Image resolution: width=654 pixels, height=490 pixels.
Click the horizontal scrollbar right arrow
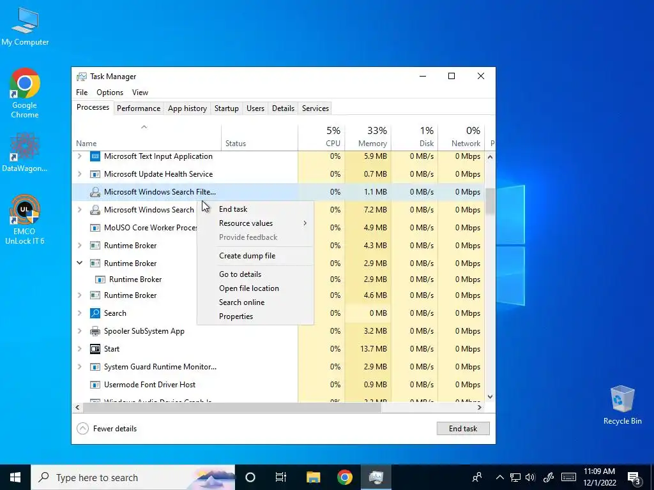tap(480, 407)
